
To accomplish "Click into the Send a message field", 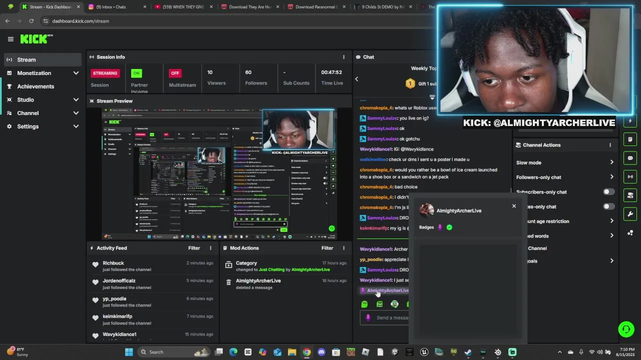I will click(x=385, y=317).
